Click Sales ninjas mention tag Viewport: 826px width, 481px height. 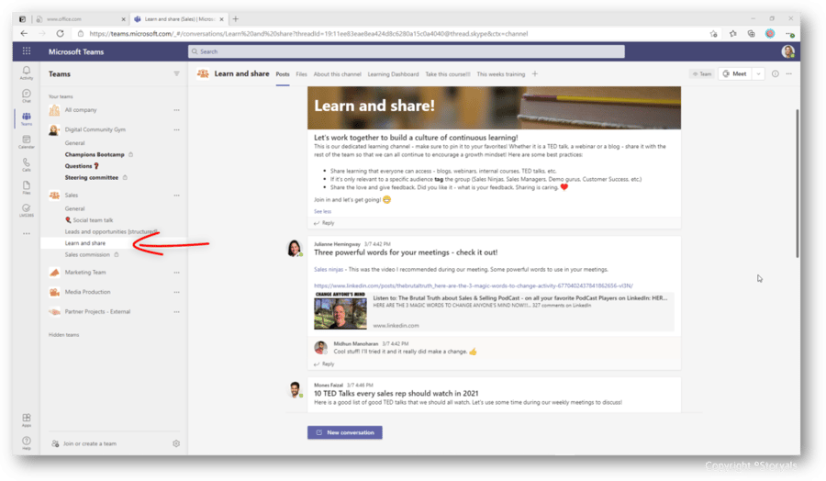click(x=329, y=269)
